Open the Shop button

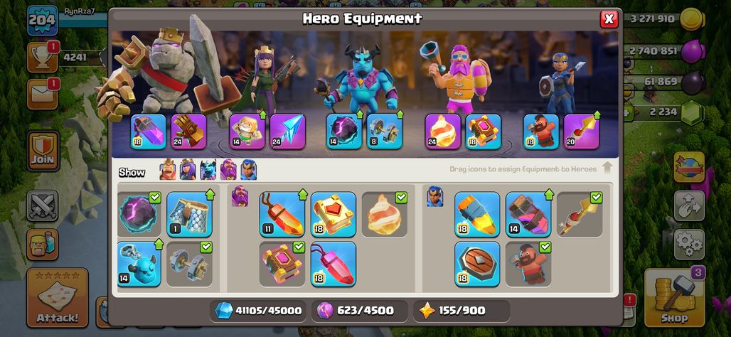click(673, 298)
